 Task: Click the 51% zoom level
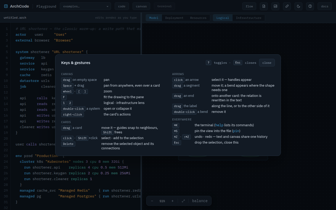click(162, 201)
